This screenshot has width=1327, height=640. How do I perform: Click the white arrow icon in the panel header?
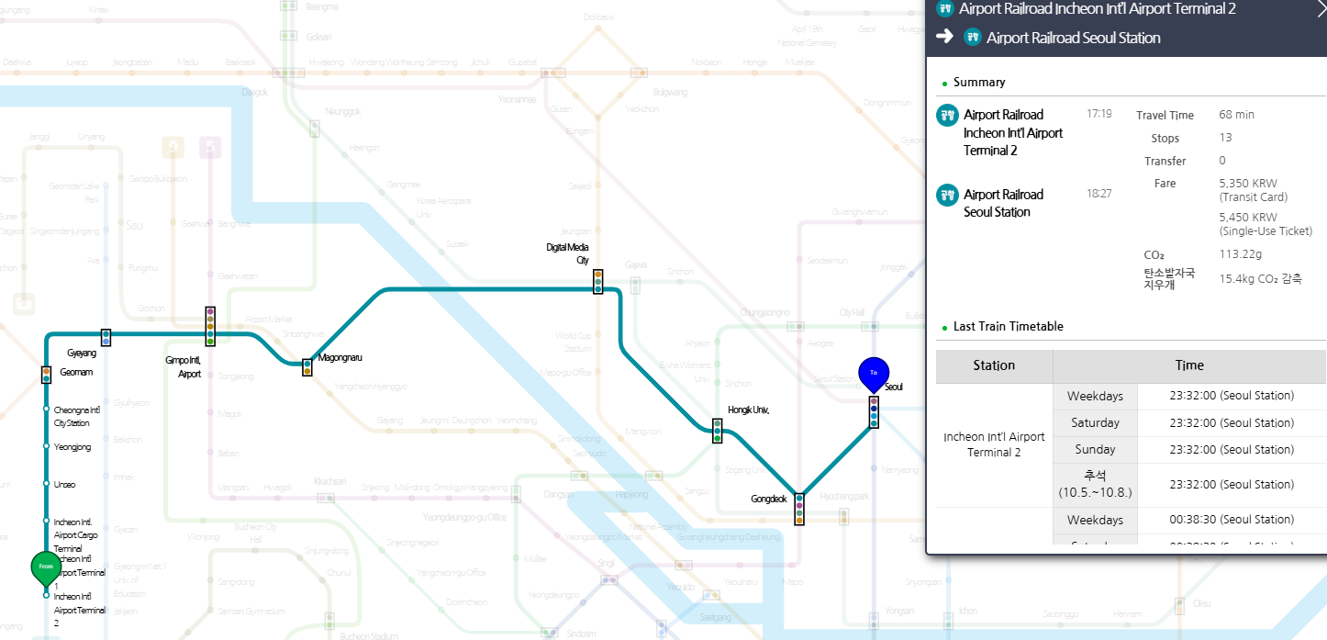pyautogui.click(x=942, y=38)
